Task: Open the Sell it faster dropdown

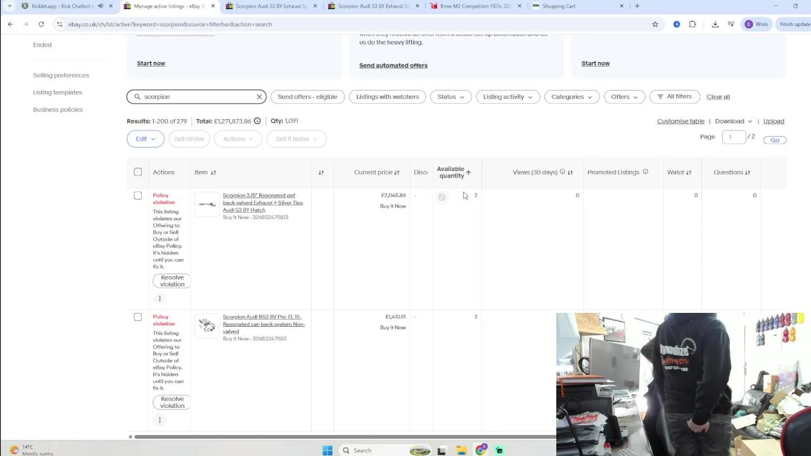Action: pos(296,139)
